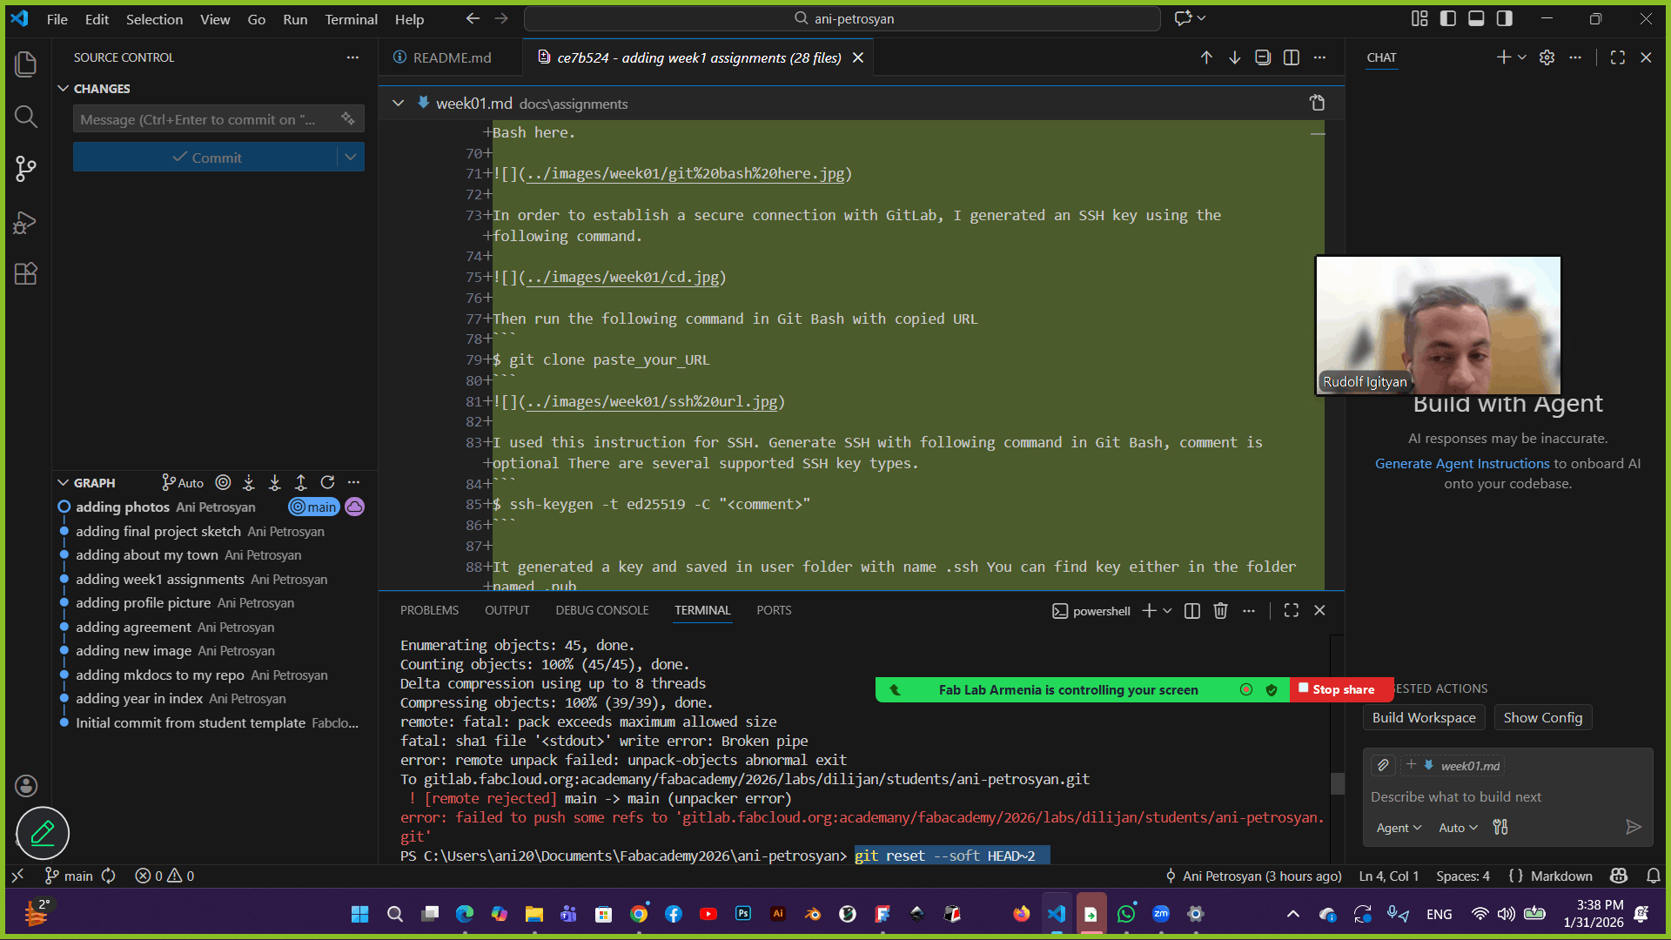Click the Kill Terminal trash icon
The image size is (1671, 940).
(1220, 611)
